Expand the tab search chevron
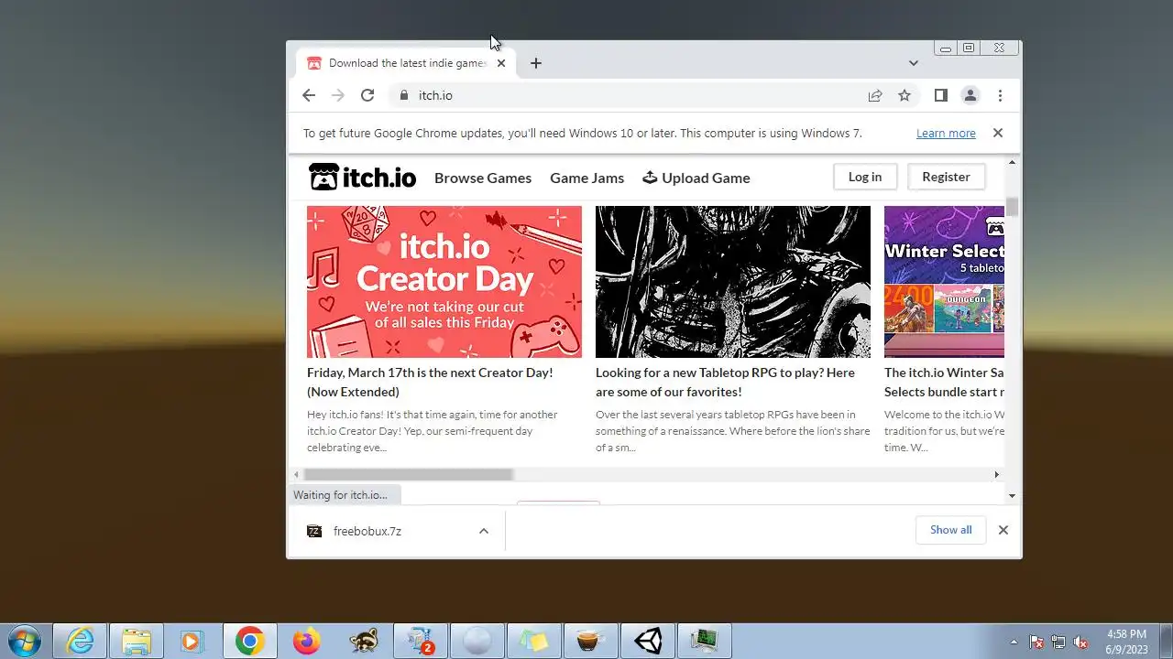This screenshot has height=659, width=1173. coord(914,63)
